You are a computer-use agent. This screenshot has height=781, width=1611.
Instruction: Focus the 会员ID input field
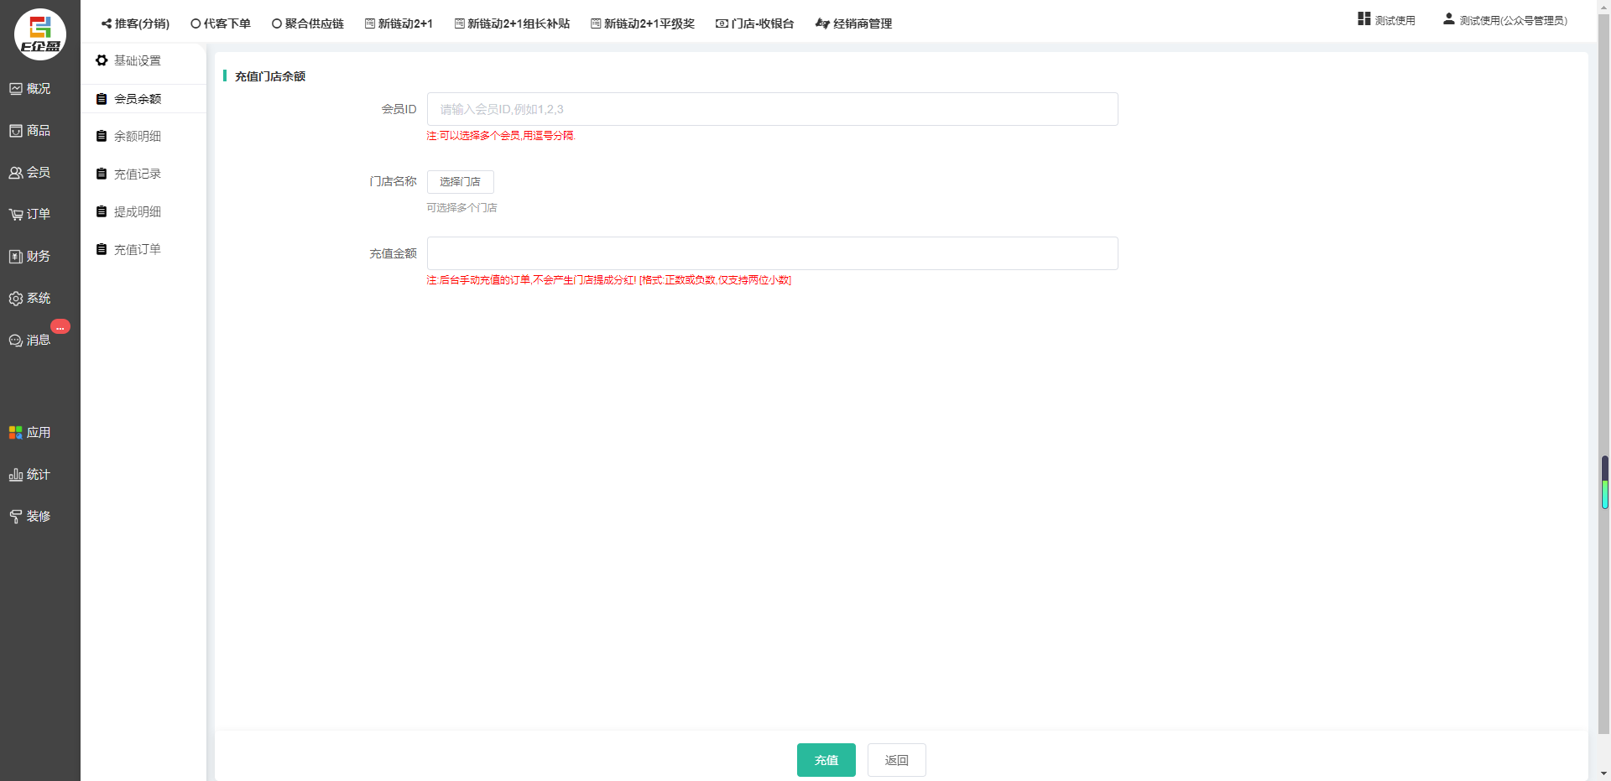(x=772, y=109)
